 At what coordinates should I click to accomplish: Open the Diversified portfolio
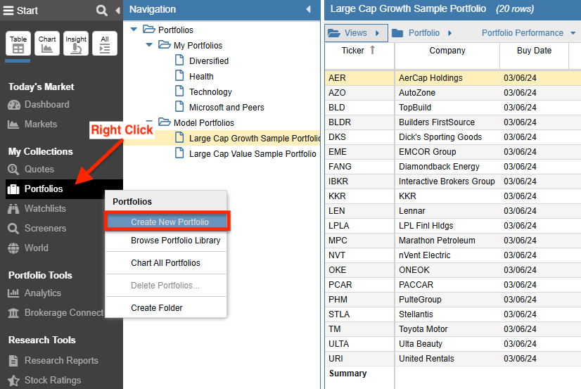pyautogui.click(x=209, y=61)
